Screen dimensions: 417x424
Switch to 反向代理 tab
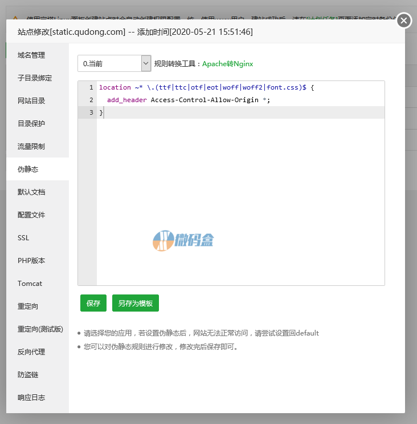pos(38,352)
